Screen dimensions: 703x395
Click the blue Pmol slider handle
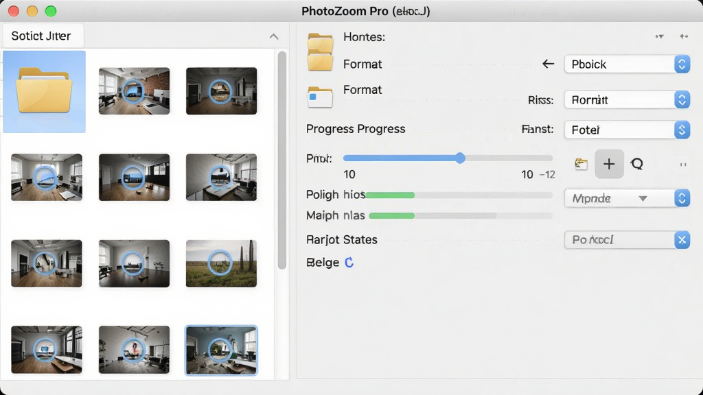(x=460, y=158)
